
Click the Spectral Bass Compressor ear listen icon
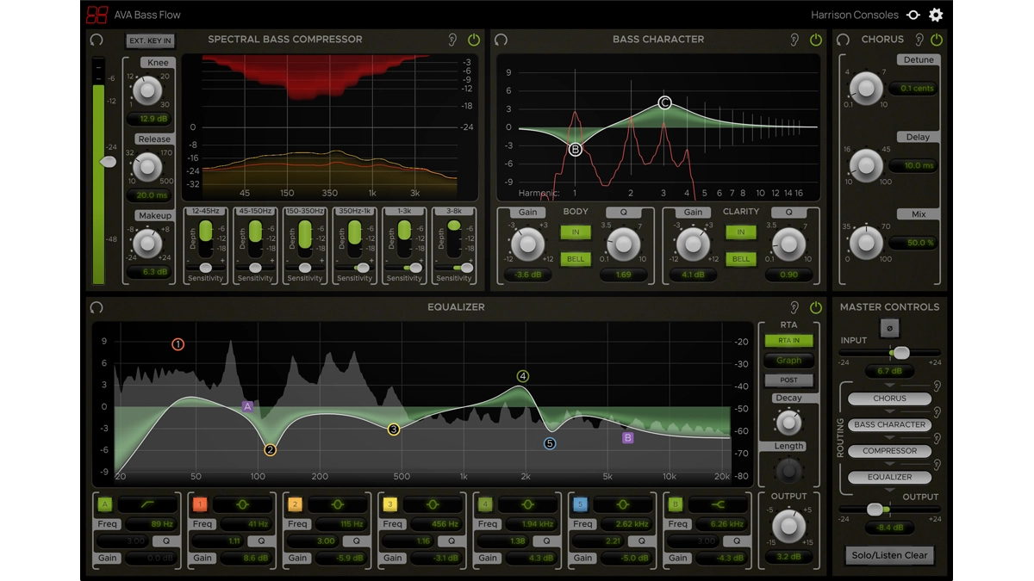[x=452, y=40]
